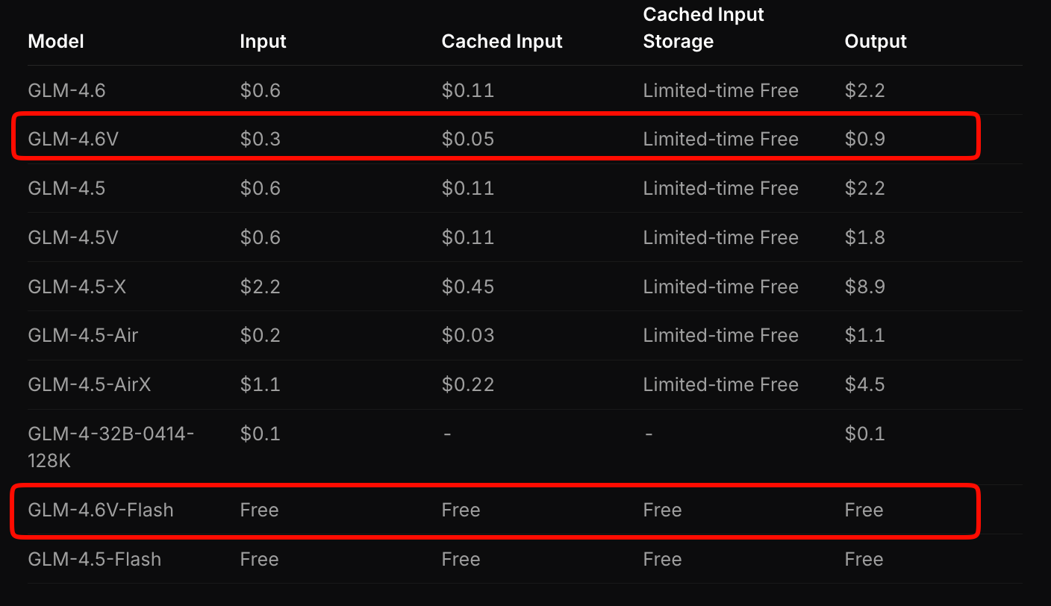Select the GLM-4.5-Air model name
This screenshot has width=1051, height=606.
click(x=83, y=335)
